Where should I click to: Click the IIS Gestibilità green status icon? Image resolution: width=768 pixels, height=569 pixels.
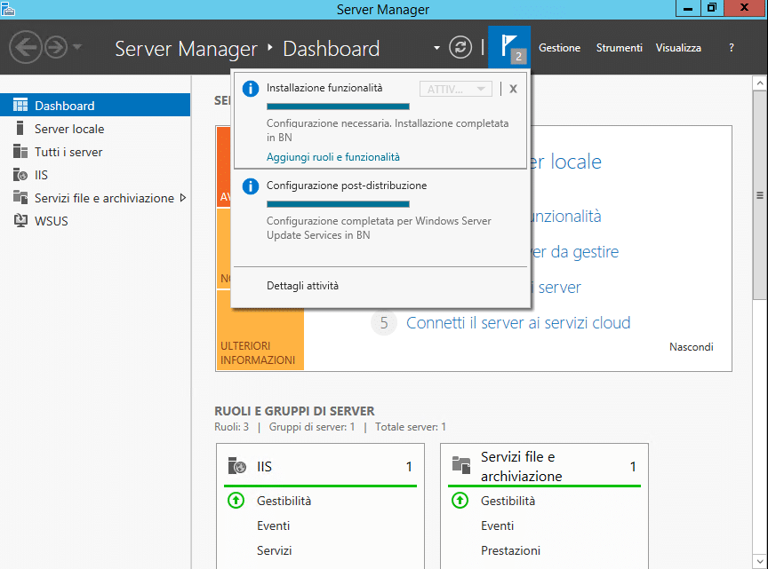236,501
